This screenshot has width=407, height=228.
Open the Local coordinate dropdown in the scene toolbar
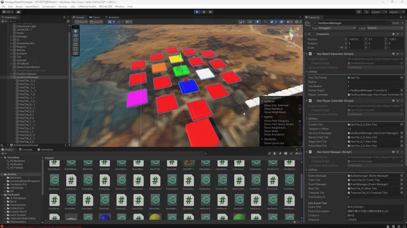tap(96, 22)
